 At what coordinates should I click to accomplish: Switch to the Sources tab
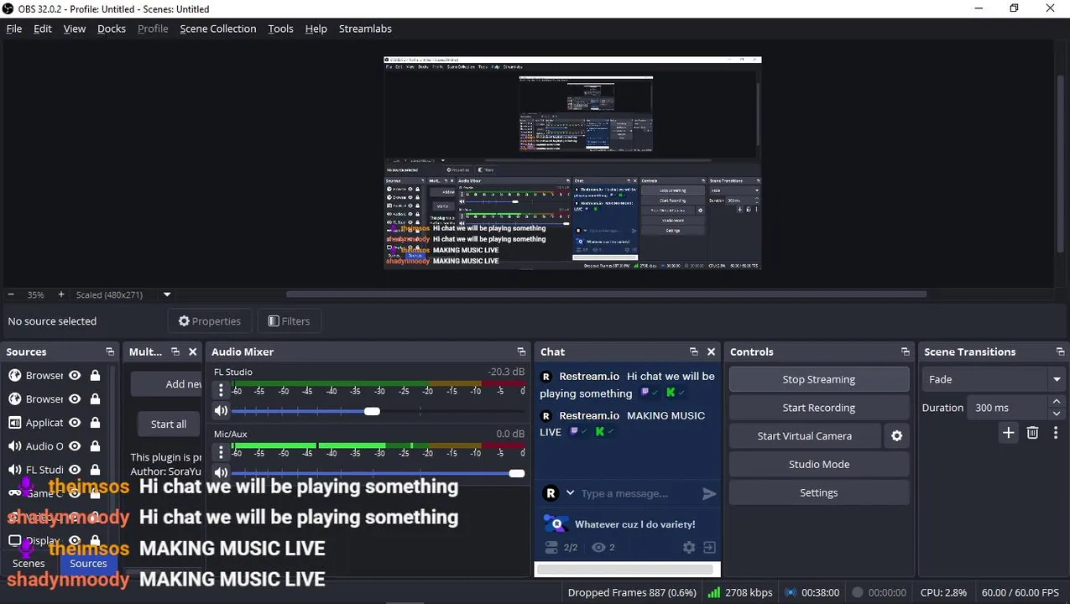coord(88,564)
